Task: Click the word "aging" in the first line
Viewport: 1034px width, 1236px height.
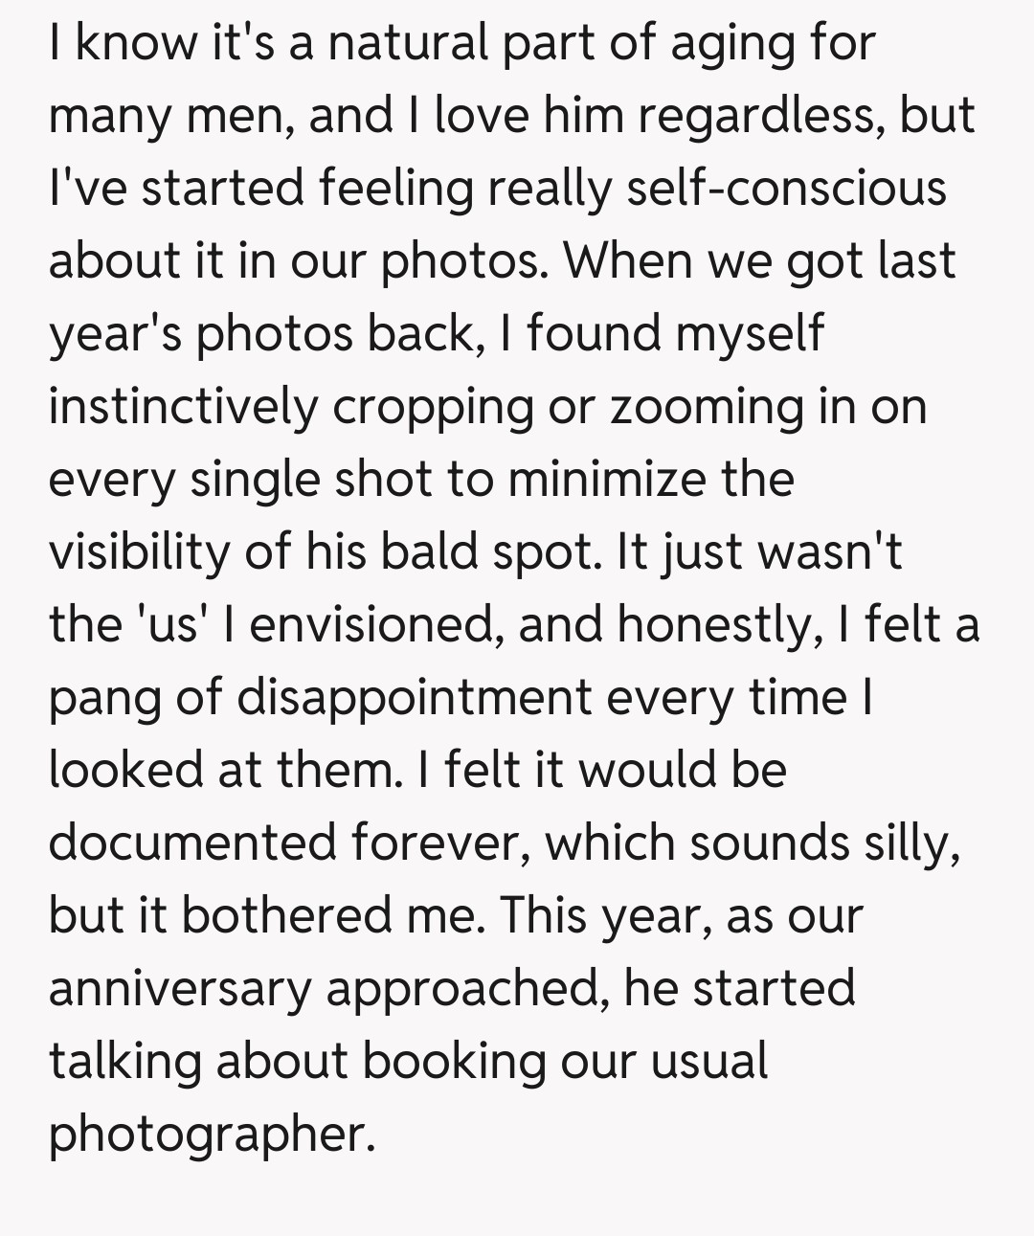Action: [x=725, y=42]
